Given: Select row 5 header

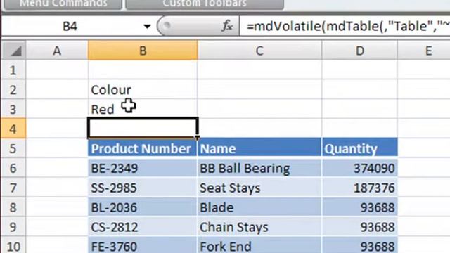Looking at the screenshot, I should tap(13, 148).
